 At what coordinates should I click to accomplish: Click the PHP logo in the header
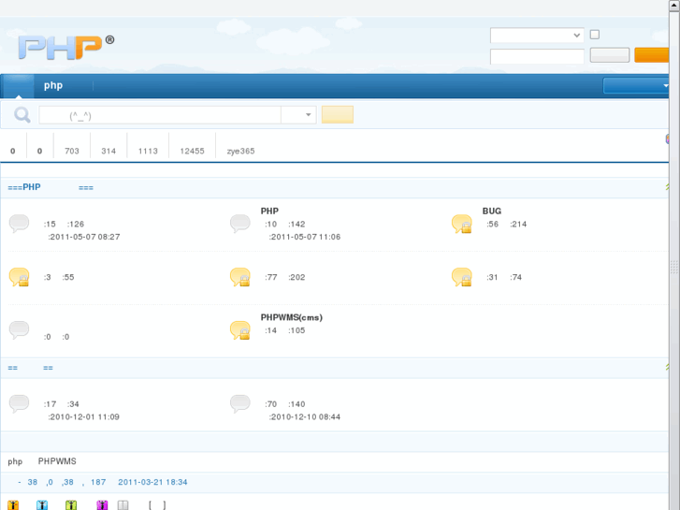point(61,47)
